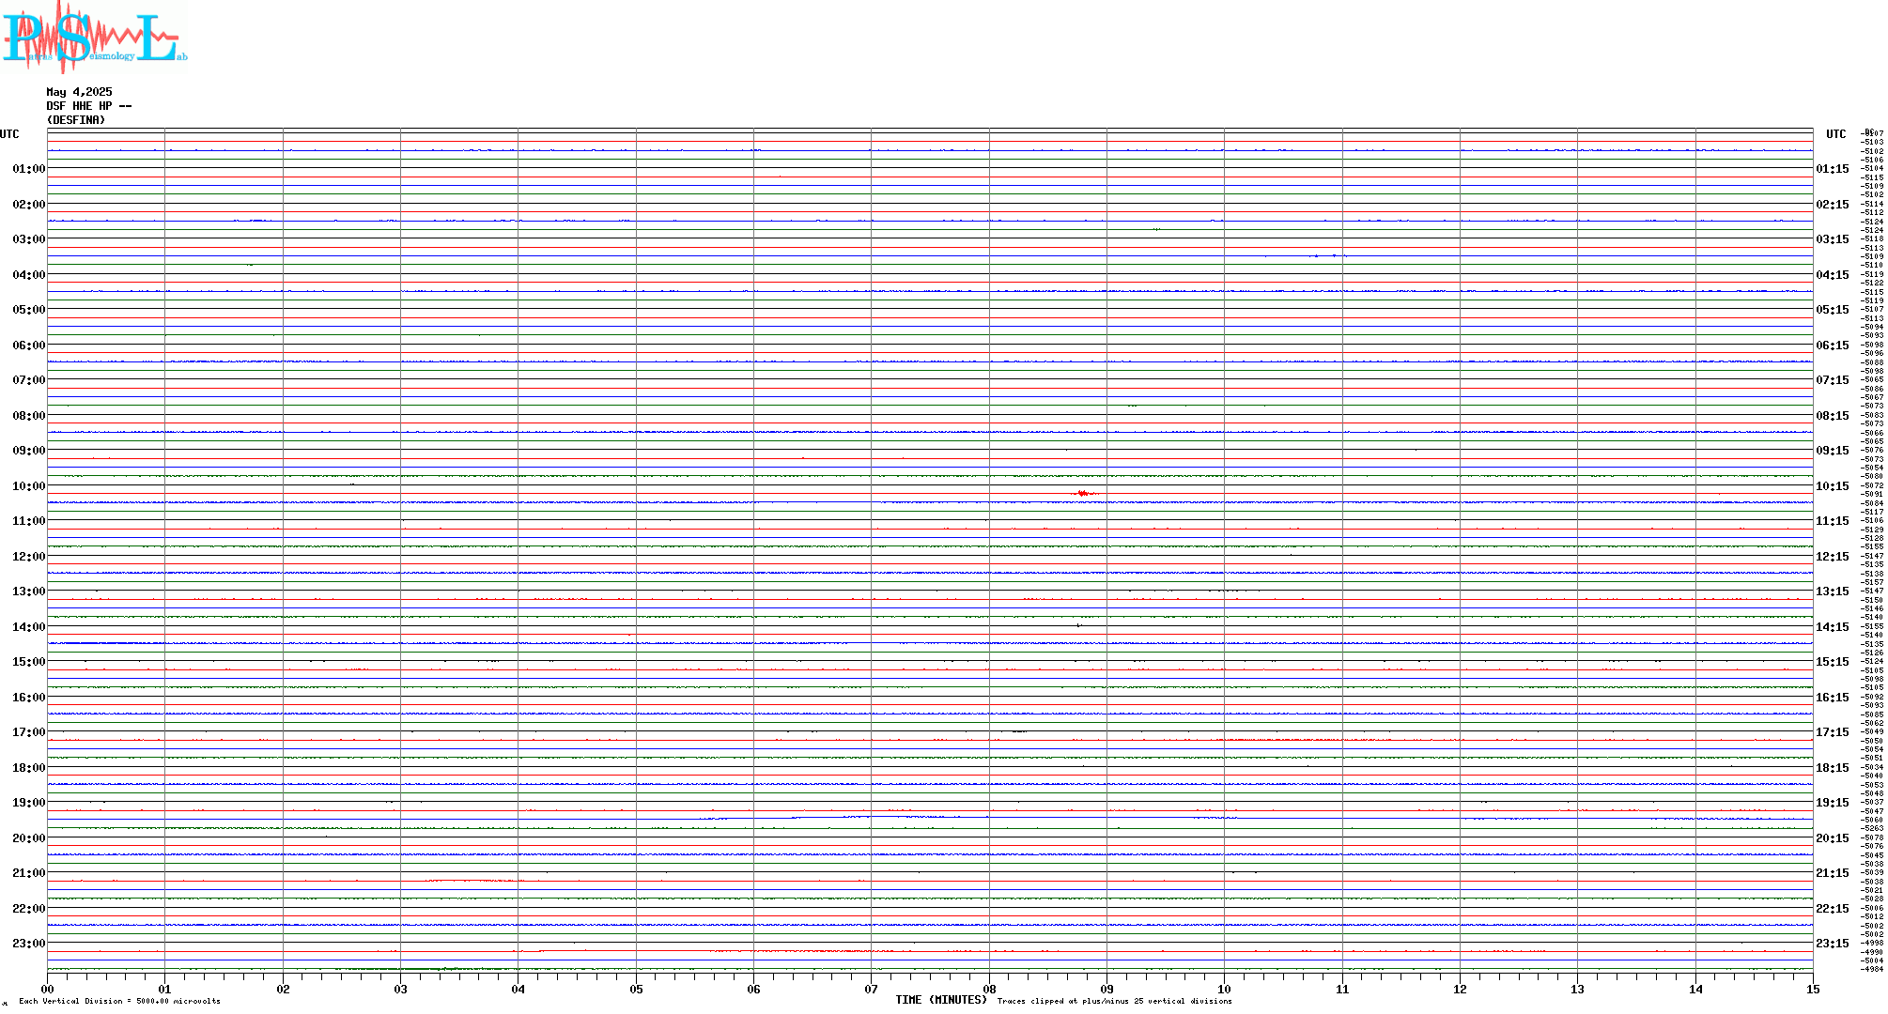Click the 18:15 time label
The image size is (1888, 1014).
1833,768
